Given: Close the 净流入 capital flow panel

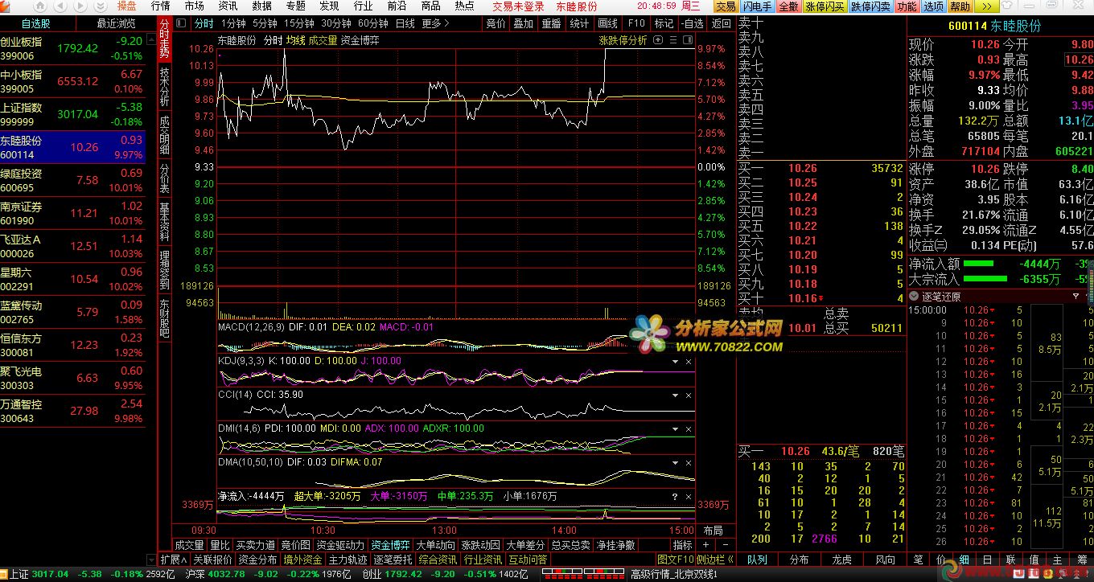Looking at the screenshot, I should [689, 497].
